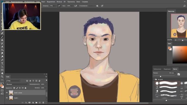Create a new group with folder icon

point(36,102)
